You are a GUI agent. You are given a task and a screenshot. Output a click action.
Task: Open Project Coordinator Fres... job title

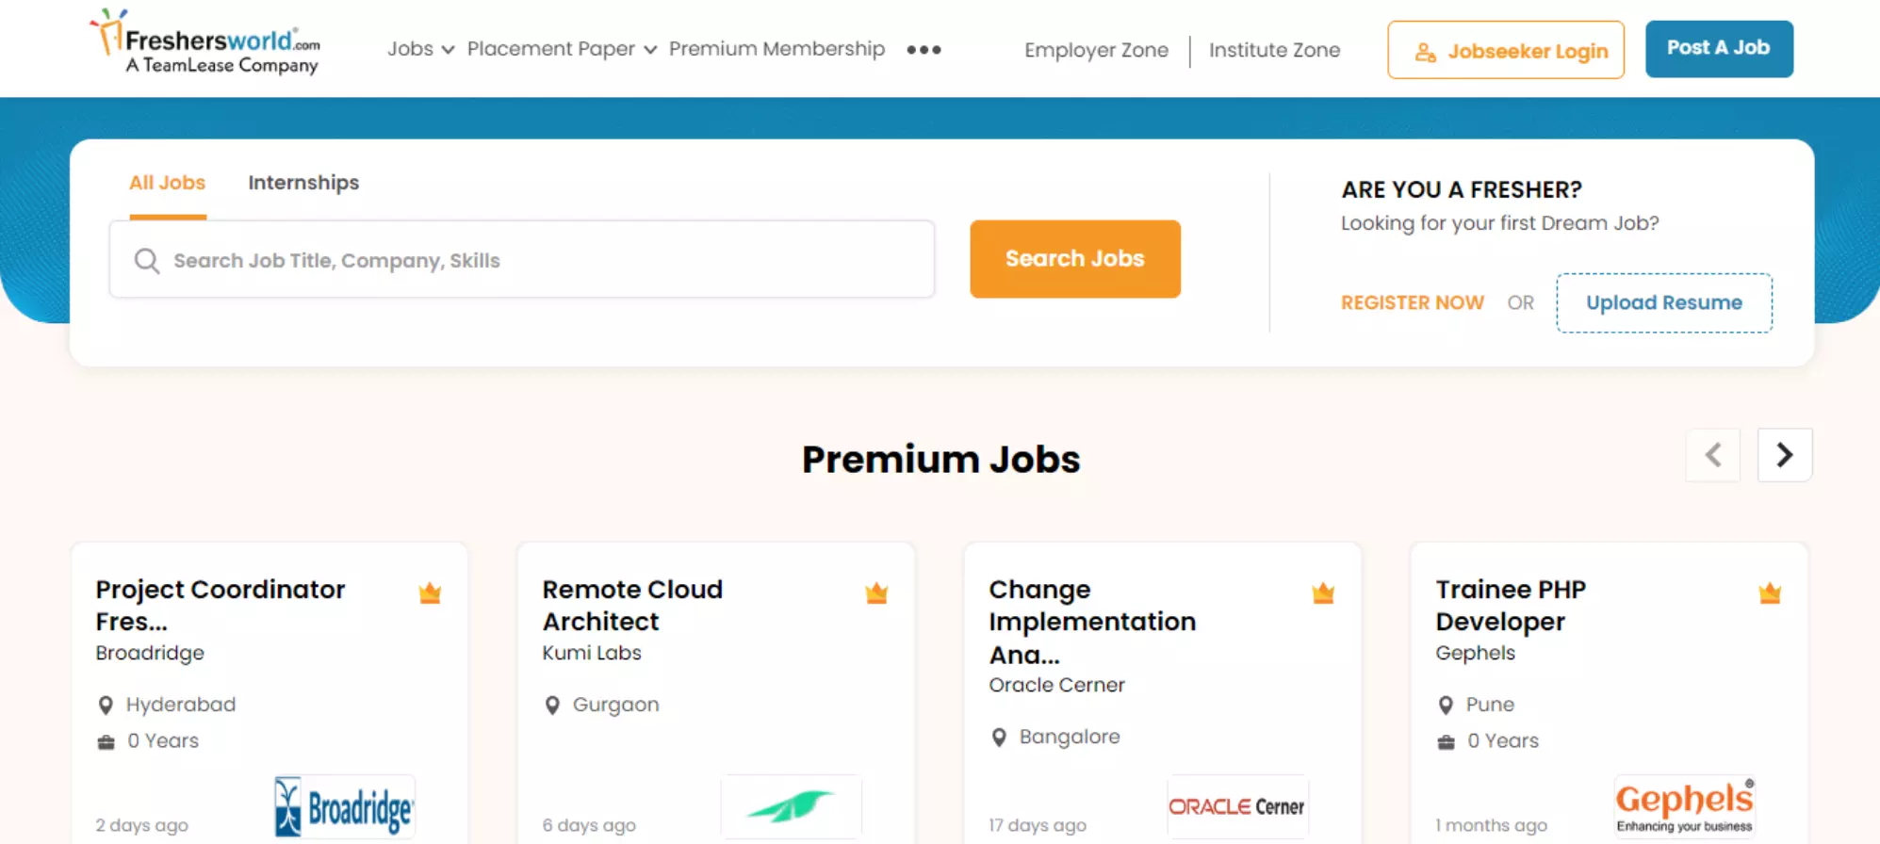point(221,606)
